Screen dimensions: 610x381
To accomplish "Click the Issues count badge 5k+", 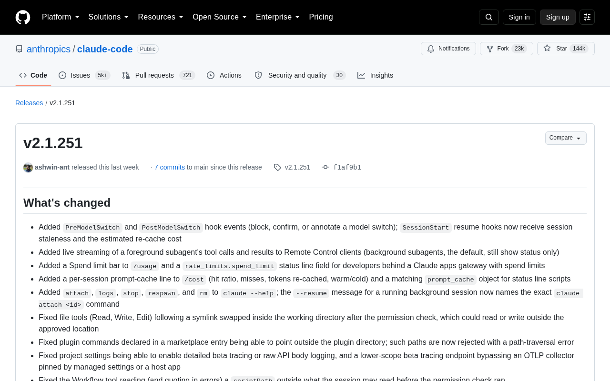I will tap(102, 75).
